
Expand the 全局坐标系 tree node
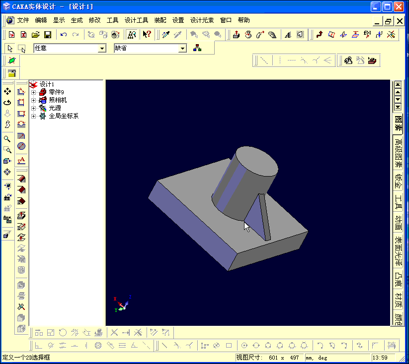tap(33, 116)
